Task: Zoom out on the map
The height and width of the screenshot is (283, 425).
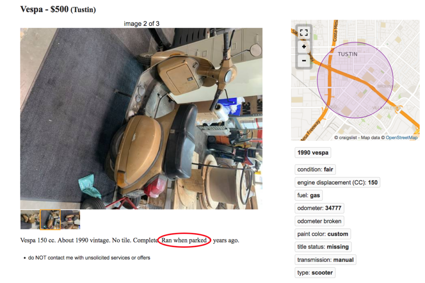Action: [303, 60]
